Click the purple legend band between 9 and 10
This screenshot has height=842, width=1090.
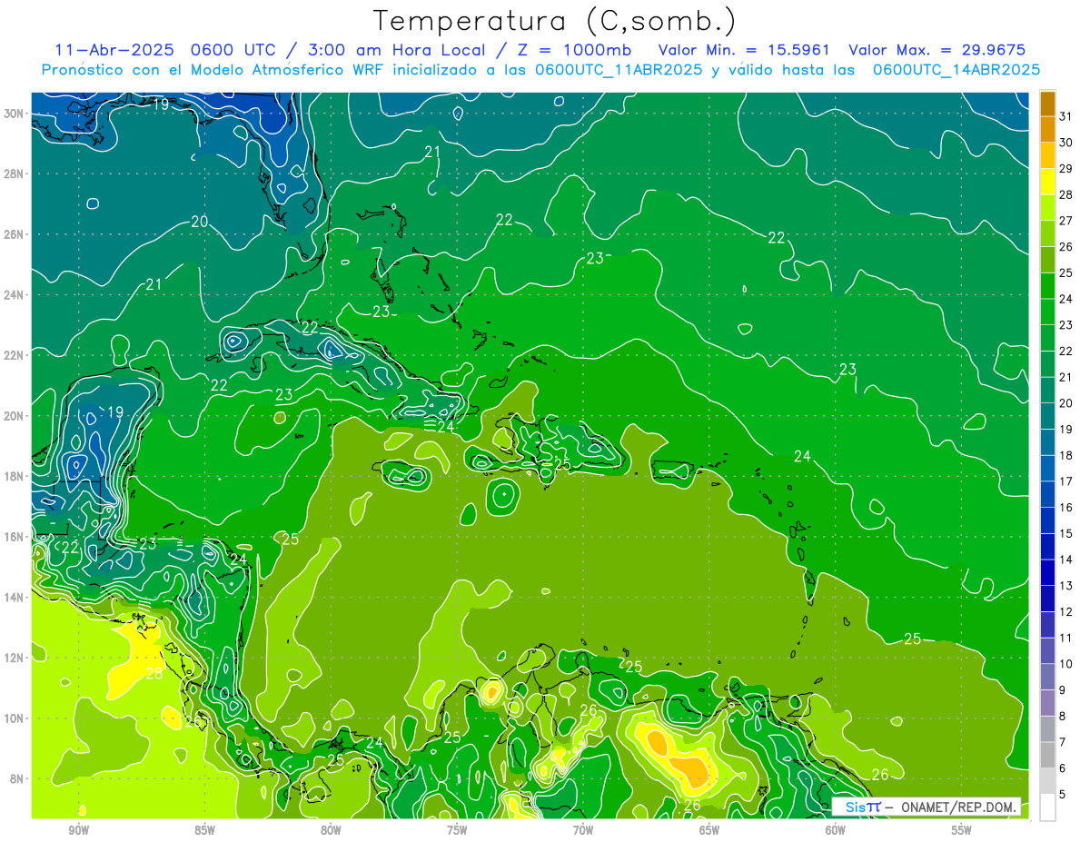[1047, 678]
